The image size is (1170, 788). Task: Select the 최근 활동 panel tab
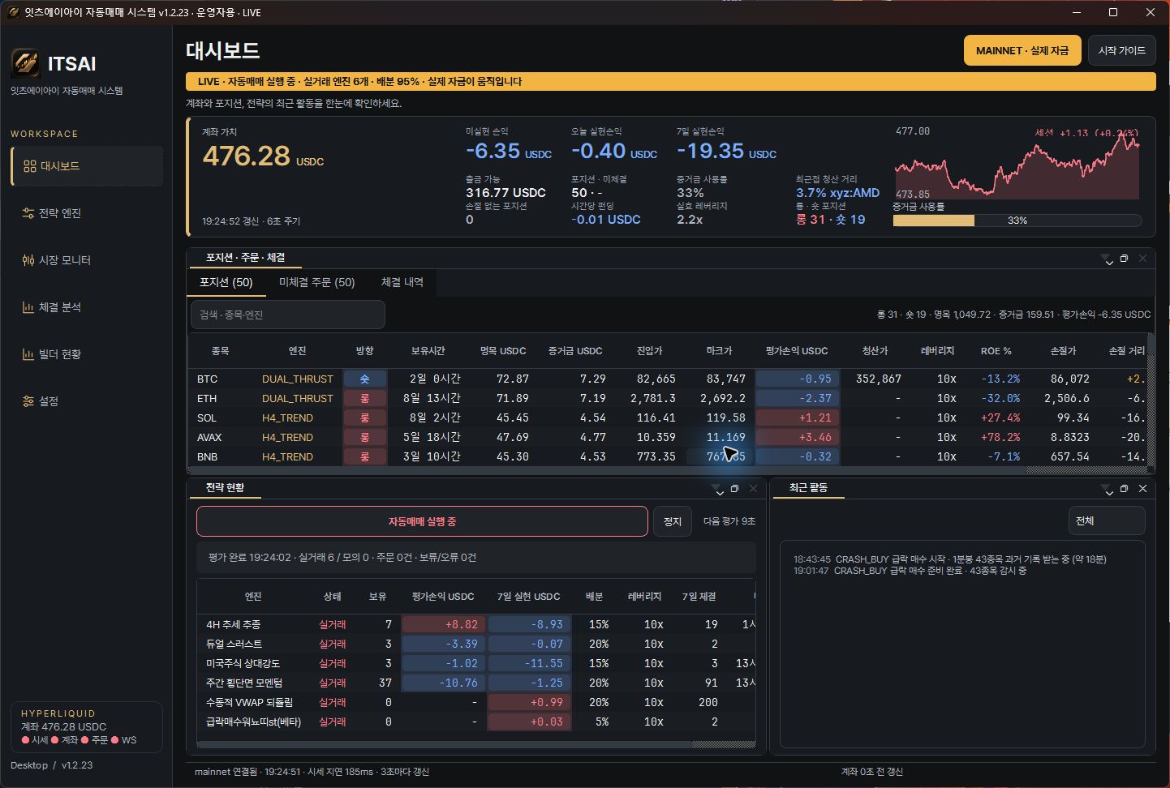click(808, 488)
